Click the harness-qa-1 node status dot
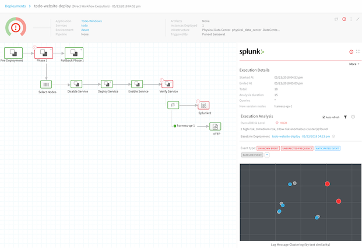362x248 pixels. point(175,126)
